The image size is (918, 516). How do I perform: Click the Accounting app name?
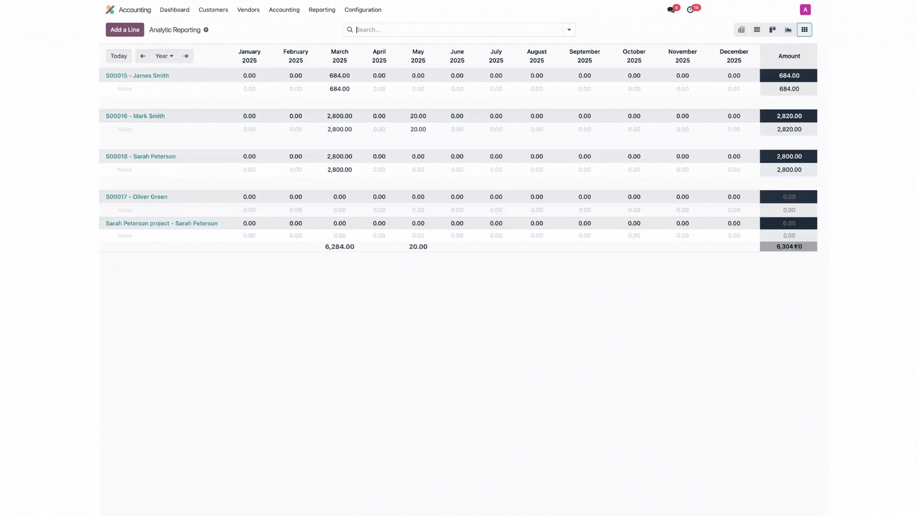pyautogui.click(x=135, y=10)
